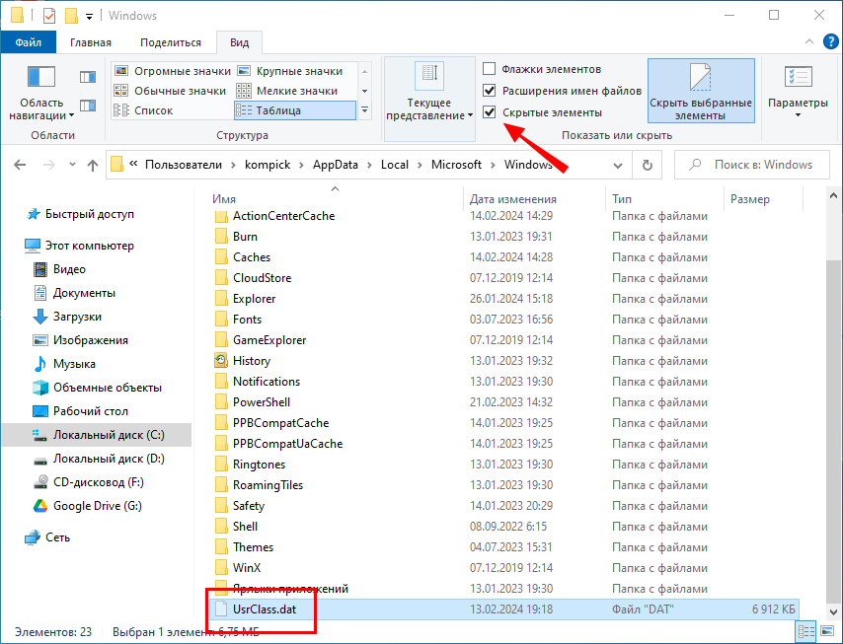Uncheck Скрытые элементы checkbox
The height and width of the screenshot is (644, 843).
click(x=490, y=111)
